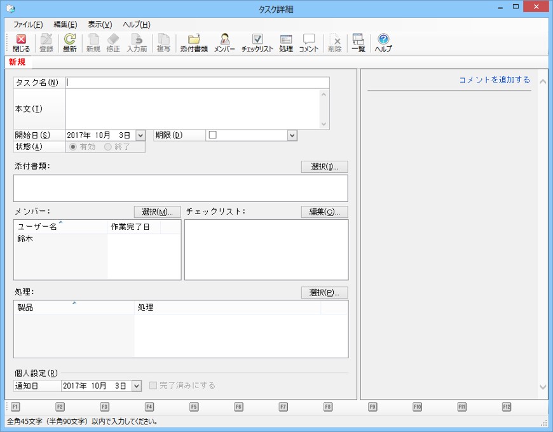Viewport: 553px width, 432px height.
Task: Click the コメント toolbar icon
Action: (x=309, y=43)
